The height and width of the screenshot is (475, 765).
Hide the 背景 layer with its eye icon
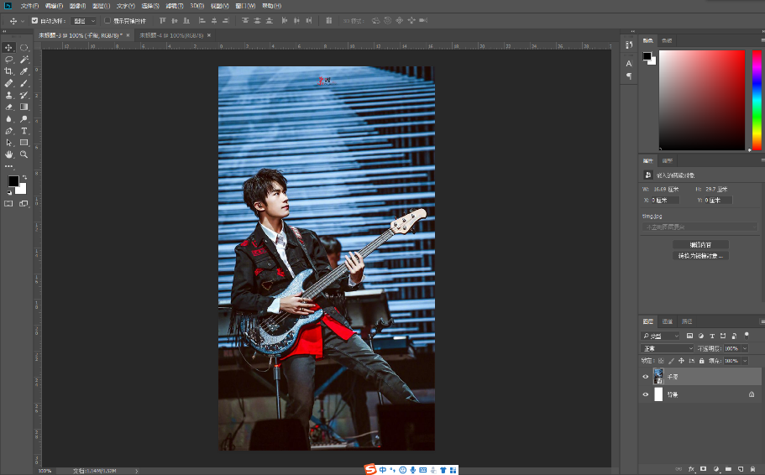coord(646,394)
